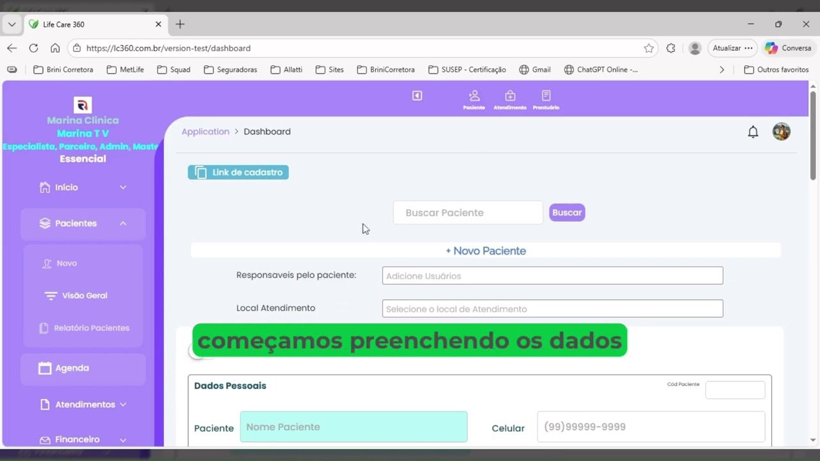Click the Atualizar browser button
This screenshot has width=820, height=461.
[x=734, y=48]
